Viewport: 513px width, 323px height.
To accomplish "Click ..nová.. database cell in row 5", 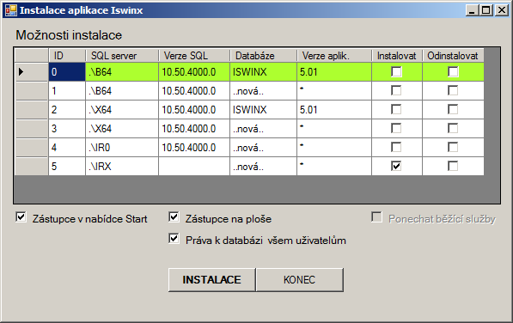I will (x=263, y=166).
